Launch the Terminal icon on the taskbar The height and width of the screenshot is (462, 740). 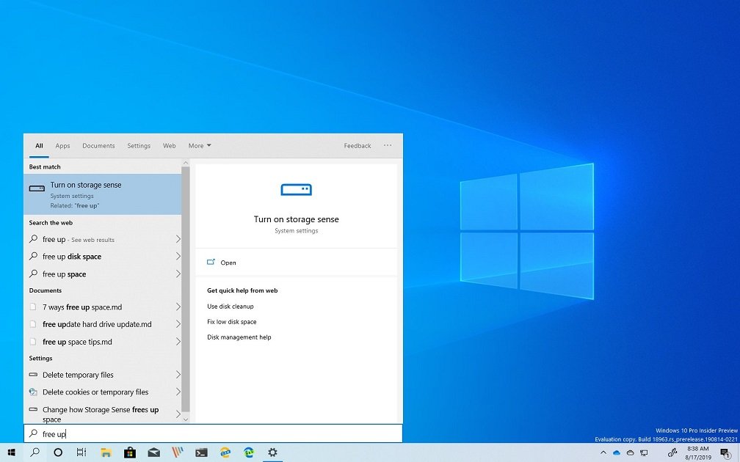(200, 452)
